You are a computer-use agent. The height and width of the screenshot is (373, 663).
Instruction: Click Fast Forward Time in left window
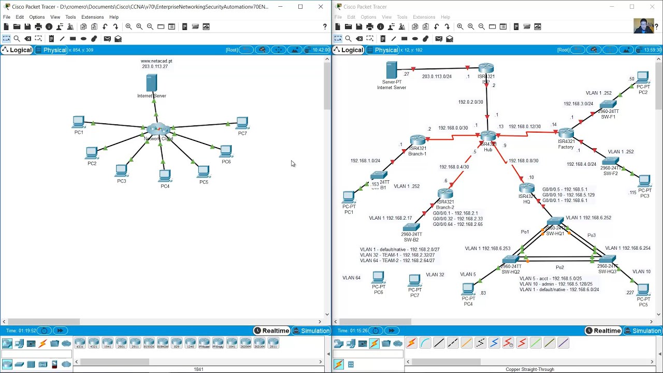(x=60, y=331)
